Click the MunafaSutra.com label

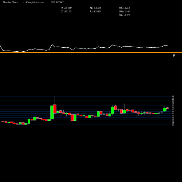click(35, 2)
